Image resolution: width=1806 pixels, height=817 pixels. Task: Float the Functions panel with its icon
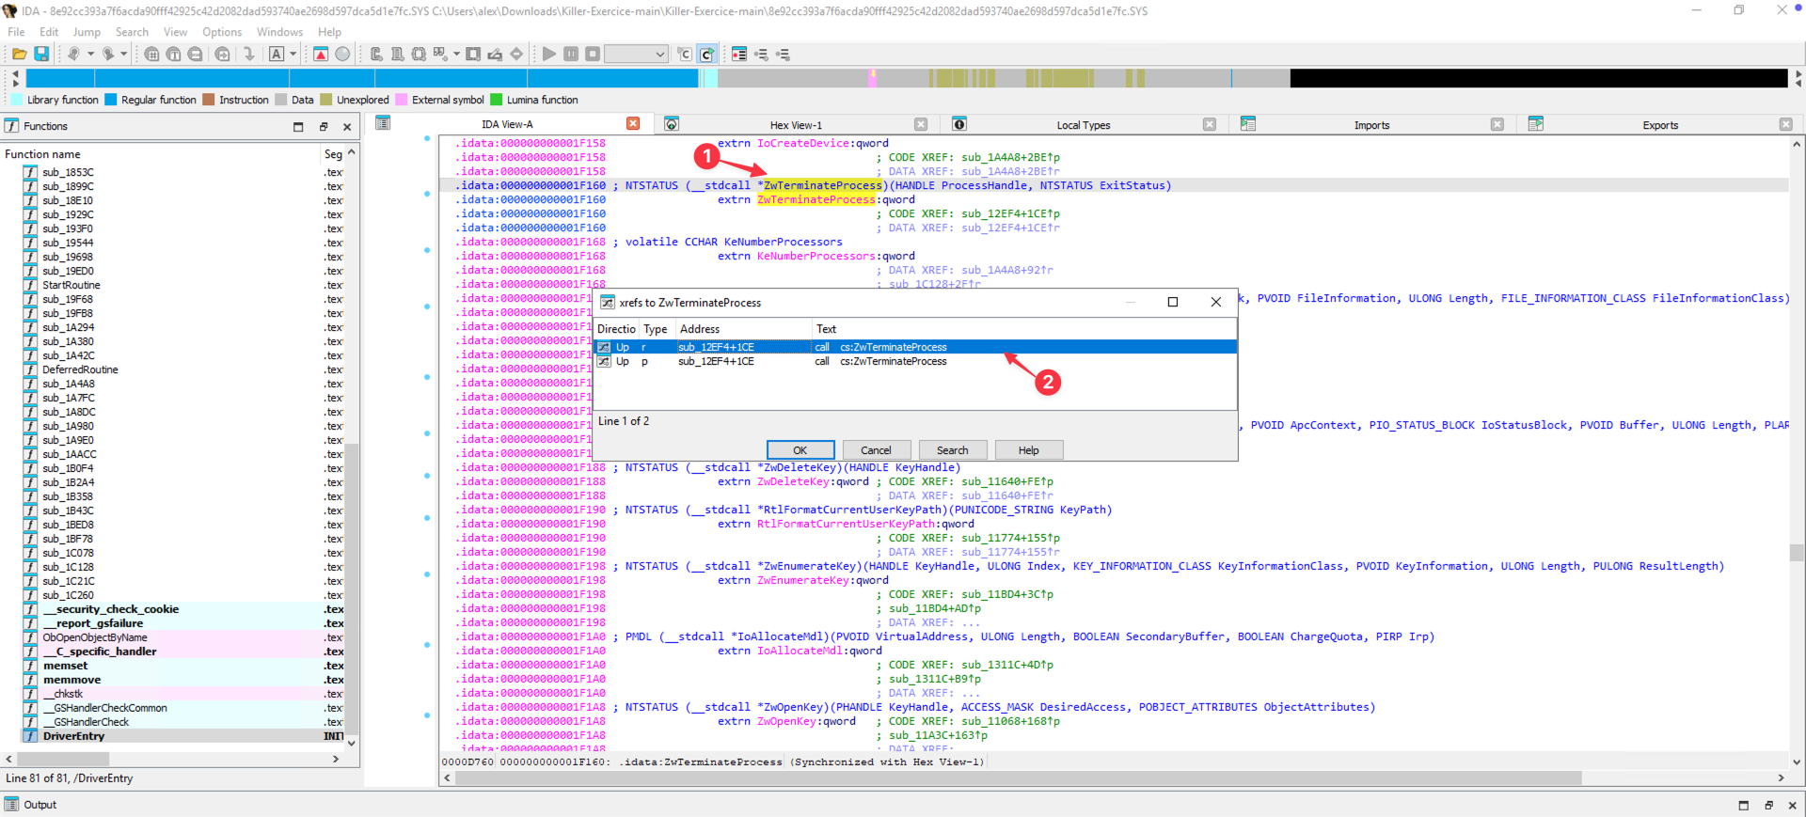[323, 126]
